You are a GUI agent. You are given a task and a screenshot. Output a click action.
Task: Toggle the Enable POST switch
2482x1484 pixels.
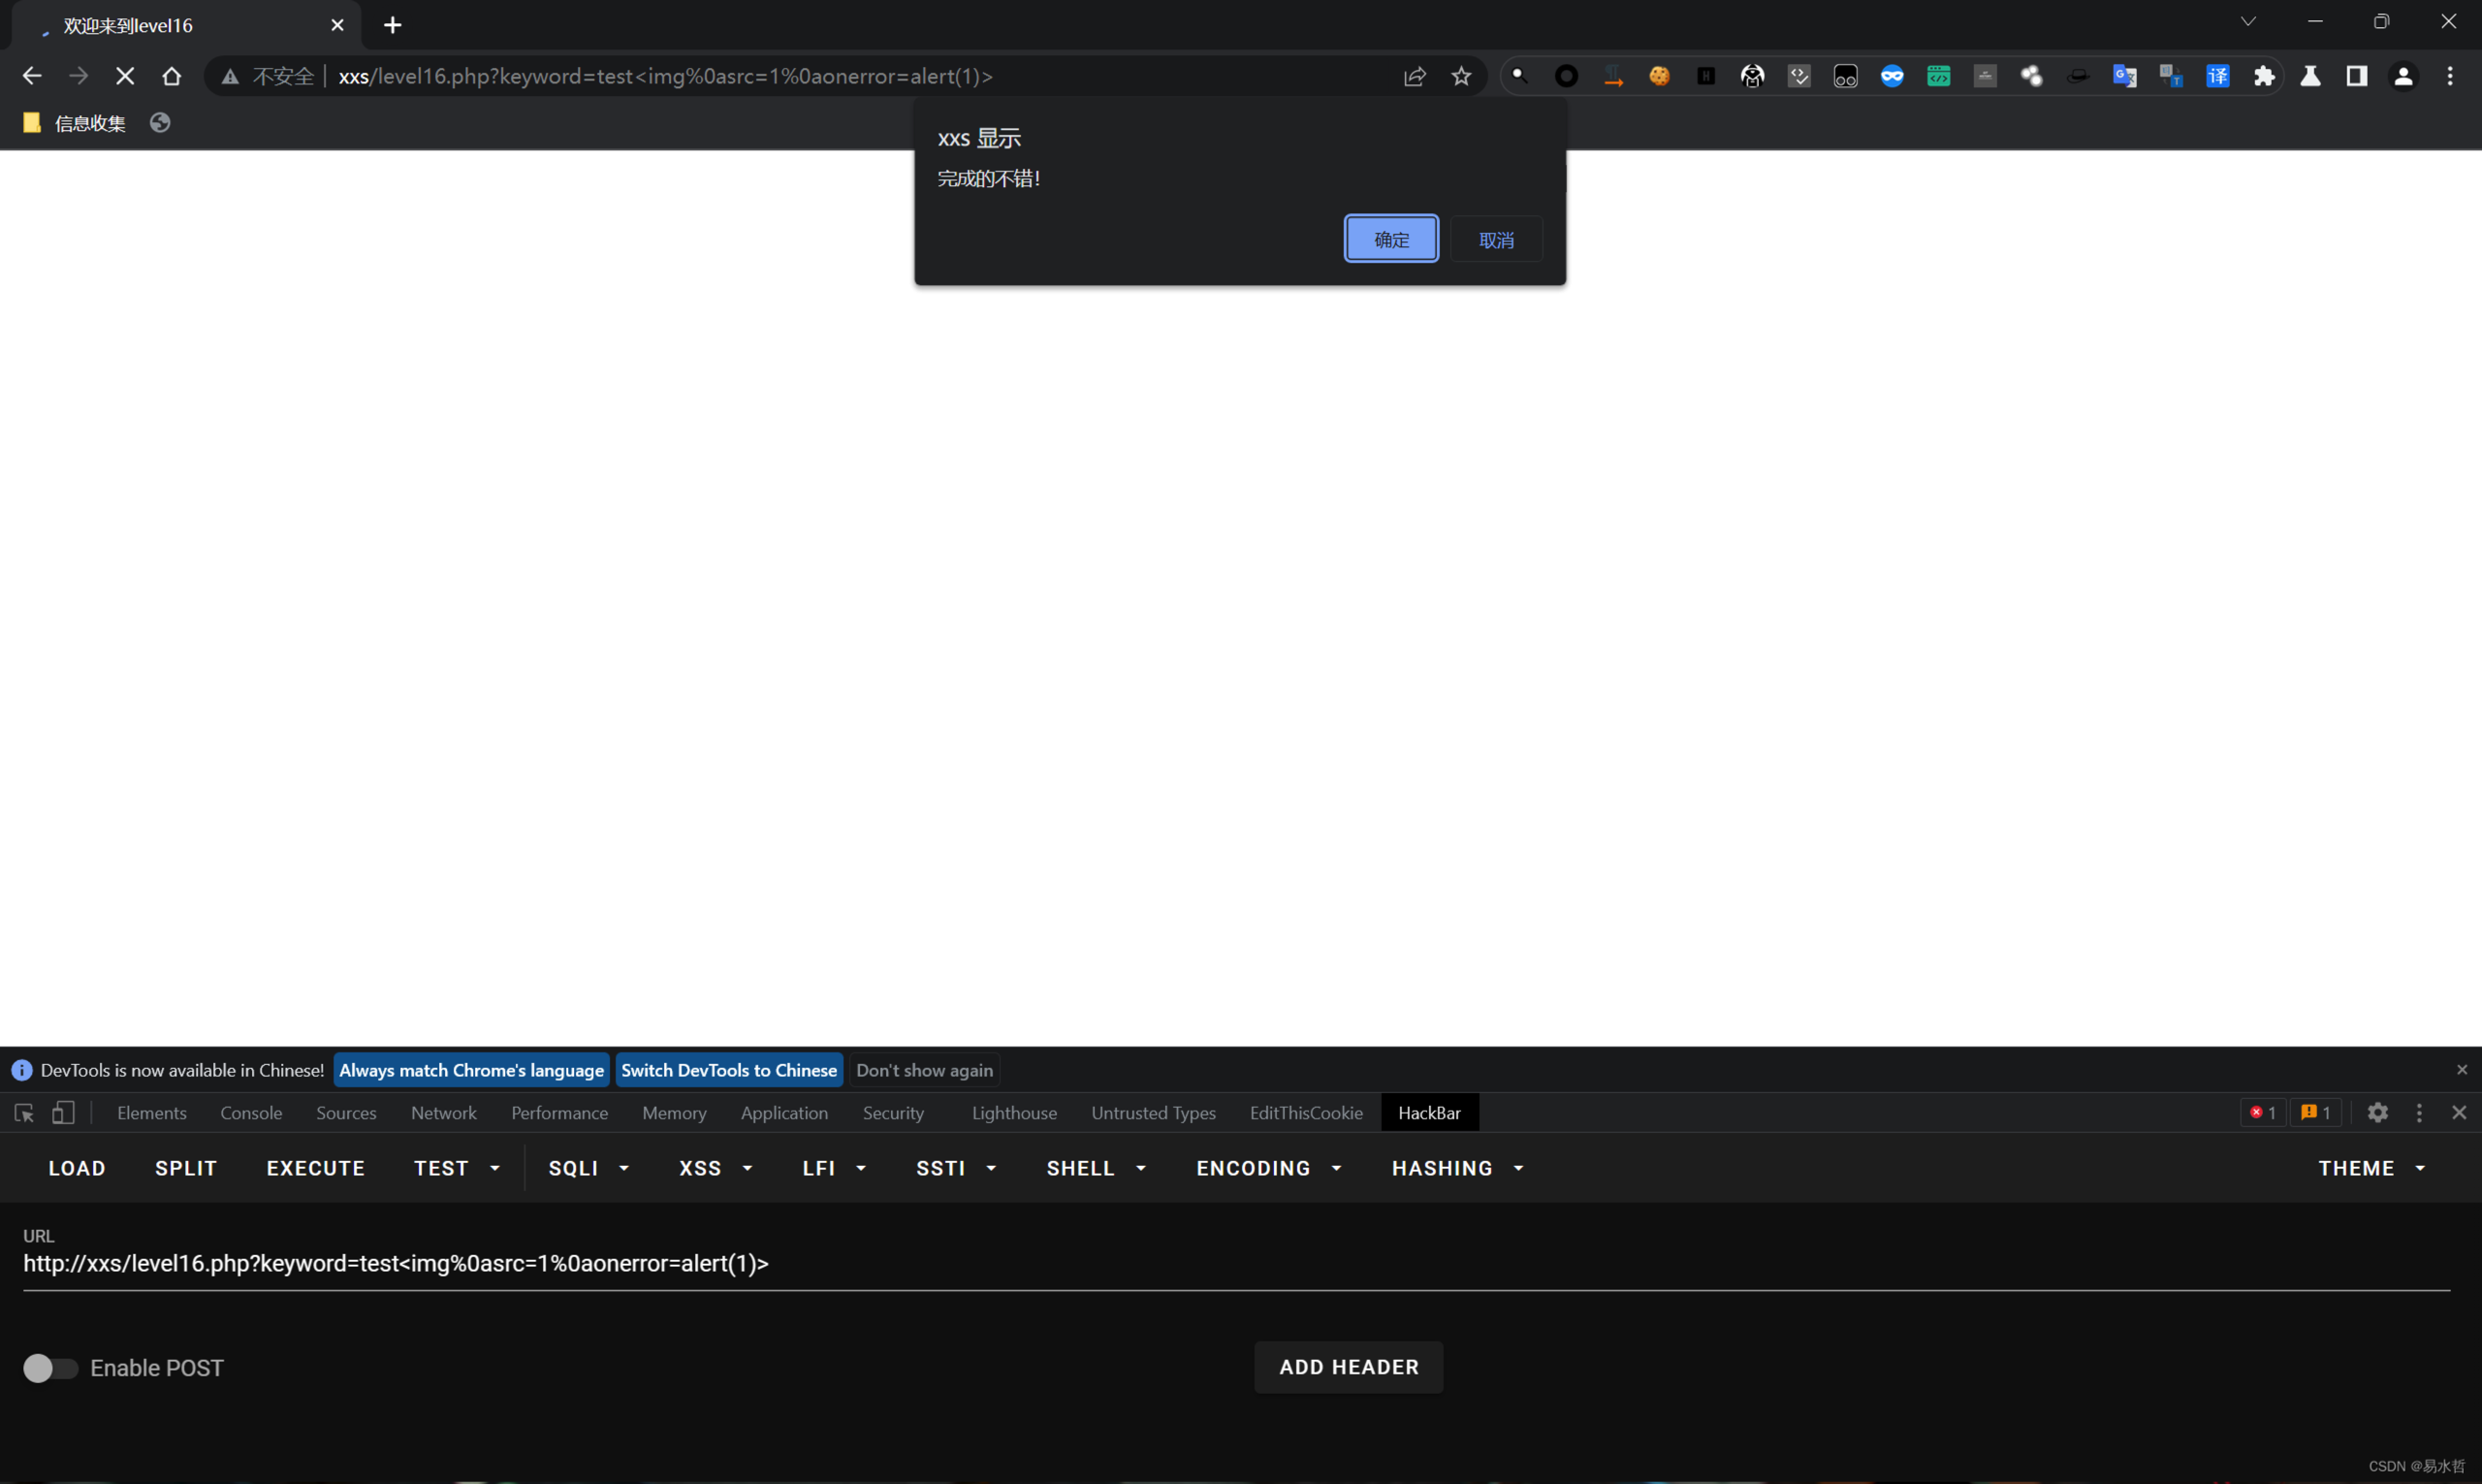pos(50,1368)
